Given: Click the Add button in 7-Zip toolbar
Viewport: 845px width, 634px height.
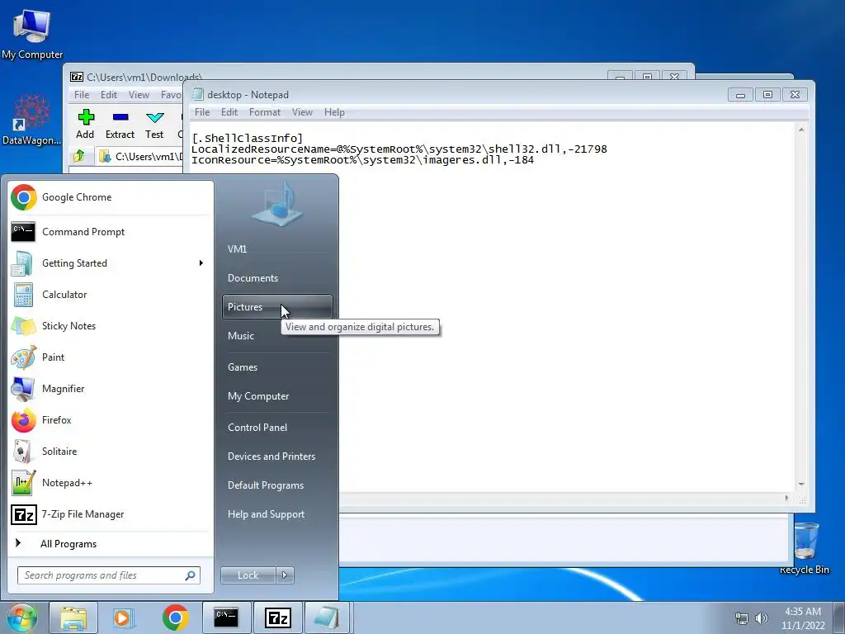Looking at the screenshot, I should coord(85,125).
